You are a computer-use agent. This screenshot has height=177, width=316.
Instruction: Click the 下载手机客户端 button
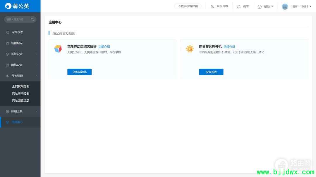(x=188, y=6)
